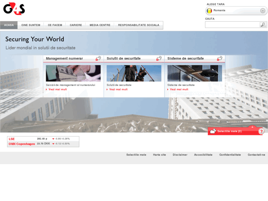The image size is (268, 201).
Task: Click the search magnifier button
Action: (x=263, y=25)
